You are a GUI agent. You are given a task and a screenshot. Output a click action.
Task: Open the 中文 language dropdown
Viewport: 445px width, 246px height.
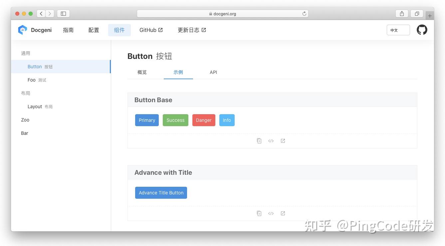click(x=398, y=30)
